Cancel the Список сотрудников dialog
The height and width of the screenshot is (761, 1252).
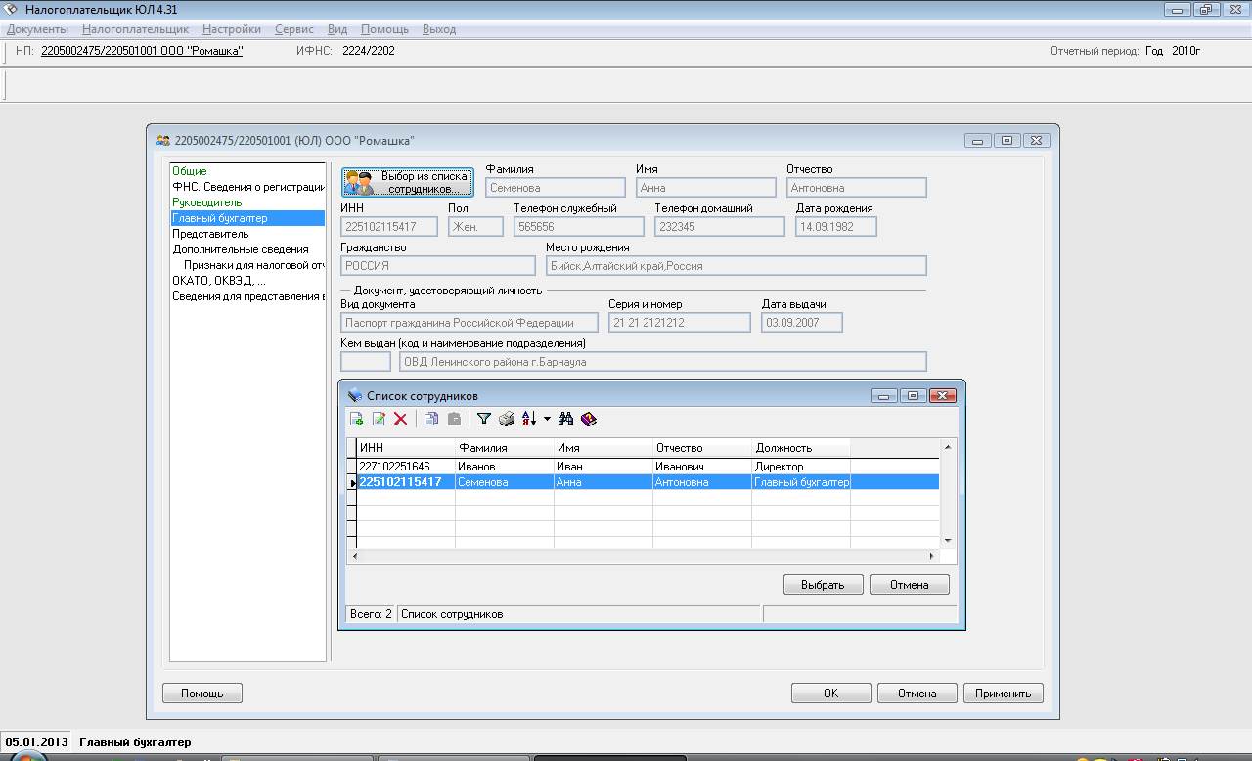909,585
